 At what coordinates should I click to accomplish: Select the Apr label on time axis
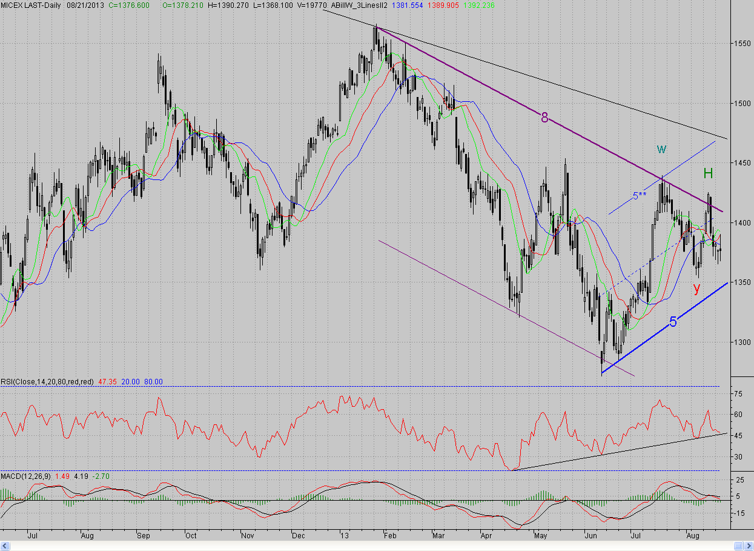486,536
